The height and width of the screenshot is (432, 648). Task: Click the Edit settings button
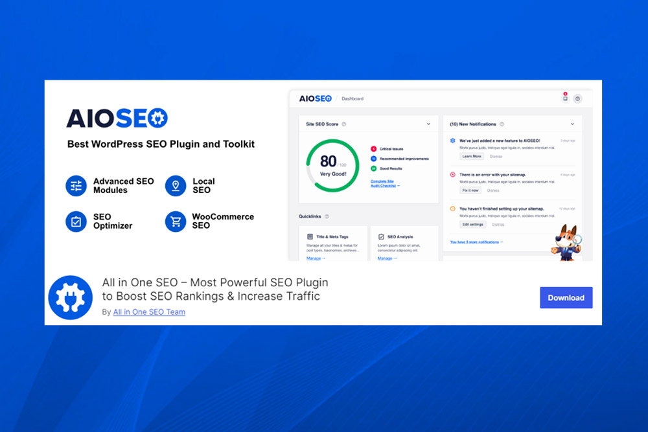click(473, 225)
